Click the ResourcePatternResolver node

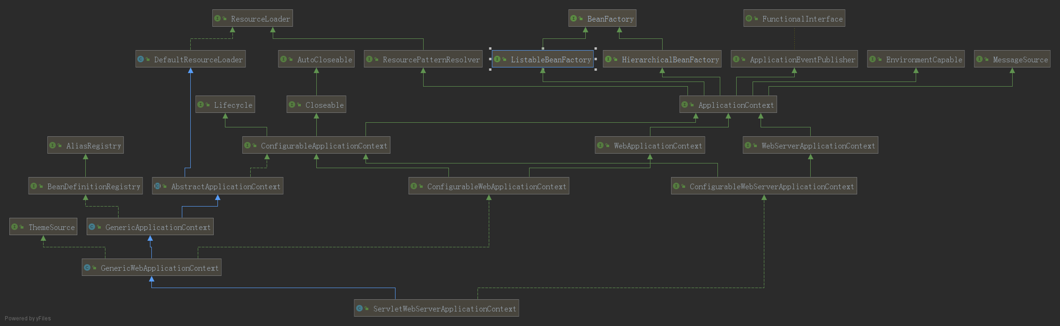(423, 59)
